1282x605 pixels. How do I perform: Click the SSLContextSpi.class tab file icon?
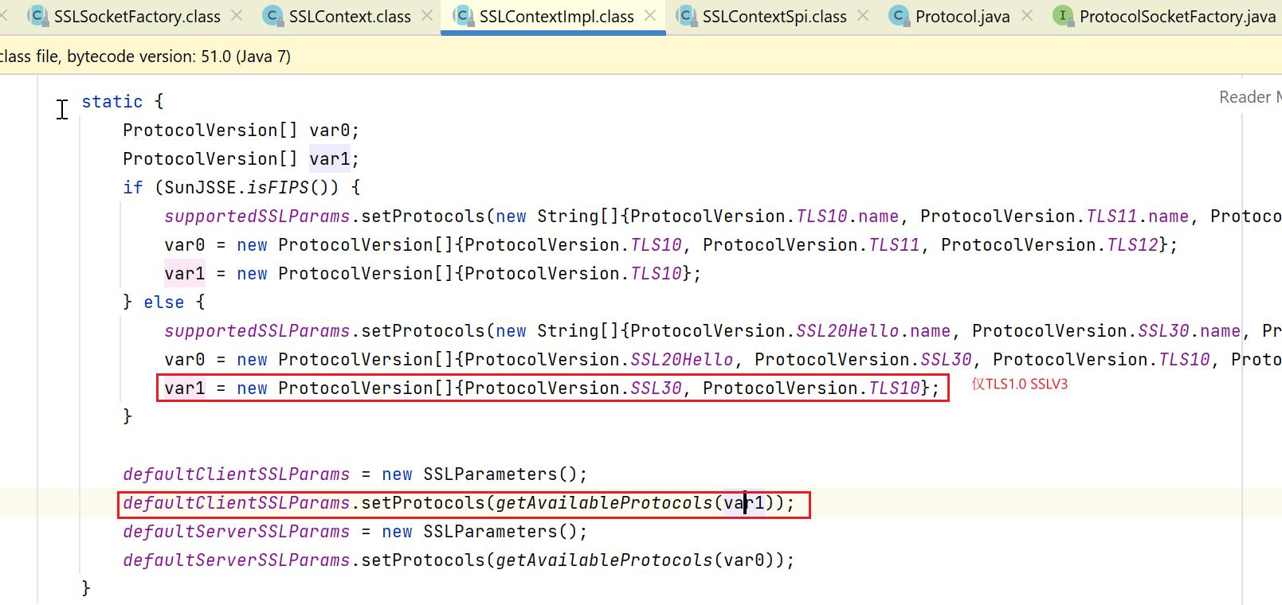point(686,15)
